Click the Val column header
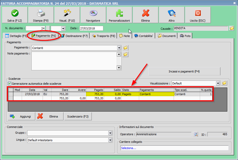The height and width of the screenshot is (160, 238). (x=47, y=90)
